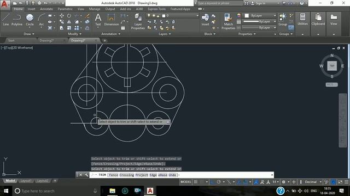Open the Annotate ribbon tab

pyautogui.click(x=46, y=9)
